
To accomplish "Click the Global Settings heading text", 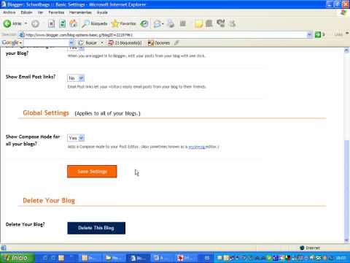I will [x=46, y=113].
